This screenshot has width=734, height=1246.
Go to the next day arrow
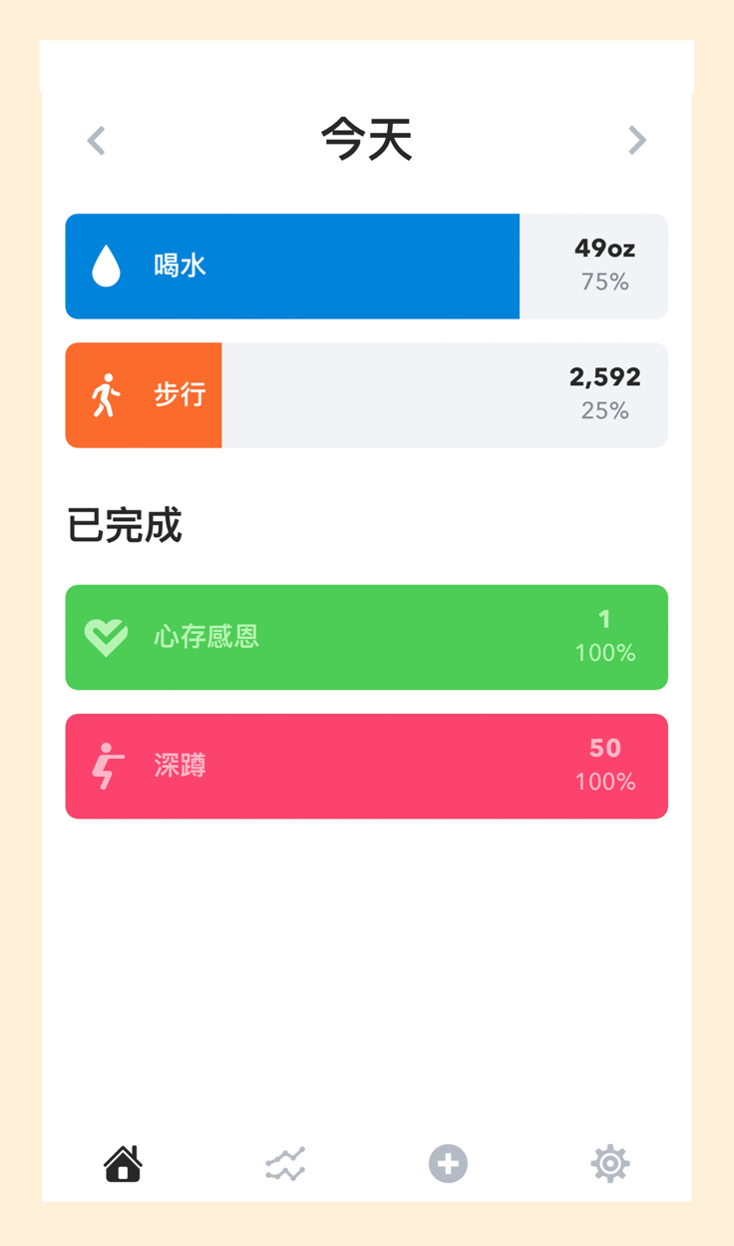[x=637, y=141]
